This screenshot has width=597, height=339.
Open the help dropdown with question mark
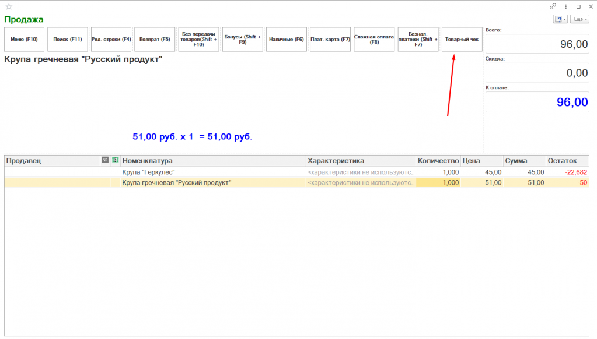(560, 19)
